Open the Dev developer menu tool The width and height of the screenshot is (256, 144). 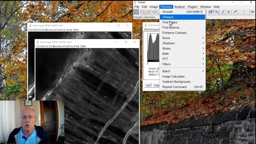[x=217, y=12]
